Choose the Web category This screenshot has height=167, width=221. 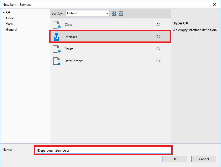9,24
